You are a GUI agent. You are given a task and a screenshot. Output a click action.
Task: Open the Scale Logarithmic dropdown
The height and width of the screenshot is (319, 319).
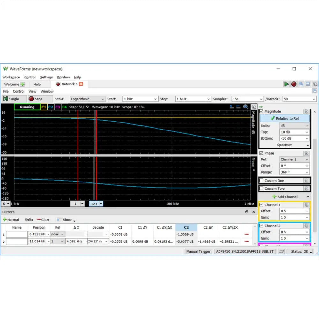point(87,99)
